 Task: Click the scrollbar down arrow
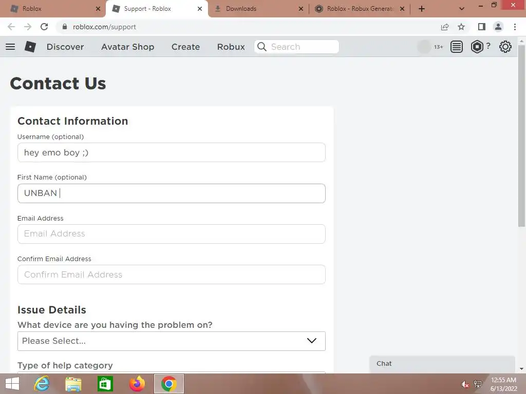pos(521,369)
